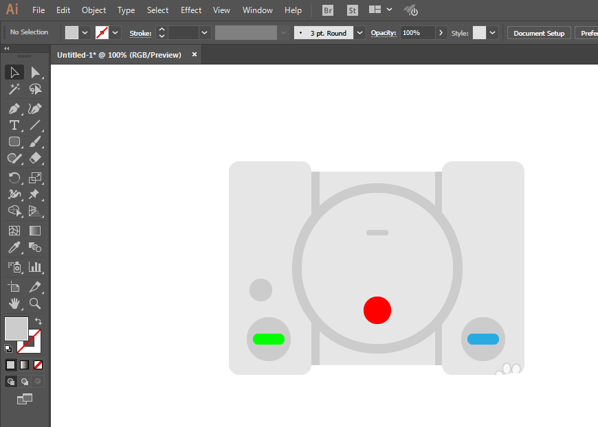Select the Artboard tool

point(14,287)
